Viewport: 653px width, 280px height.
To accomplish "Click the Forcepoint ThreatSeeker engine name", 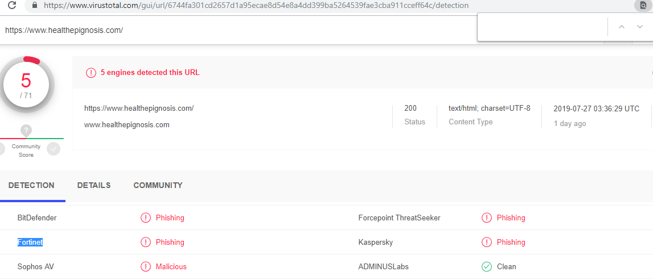I will tap(400, 218).
